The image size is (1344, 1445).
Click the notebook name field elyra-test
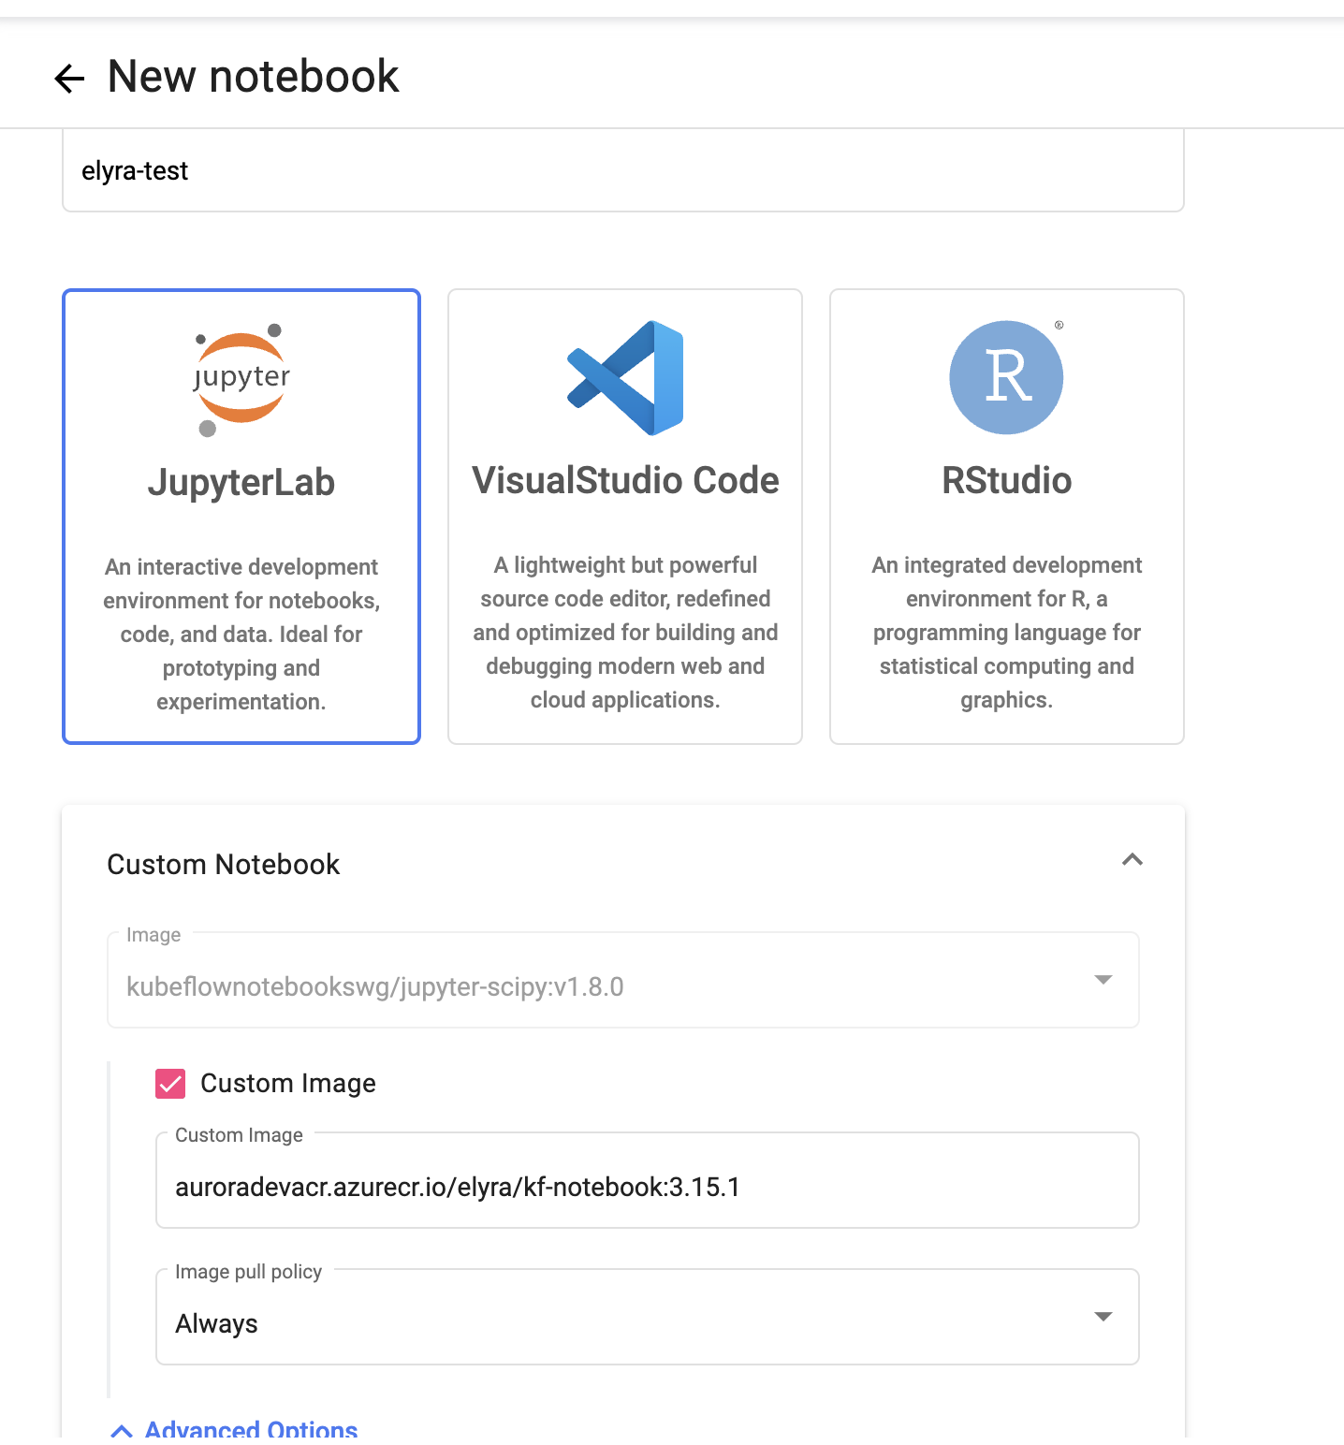pyautogui.click(x=622, y=171)
